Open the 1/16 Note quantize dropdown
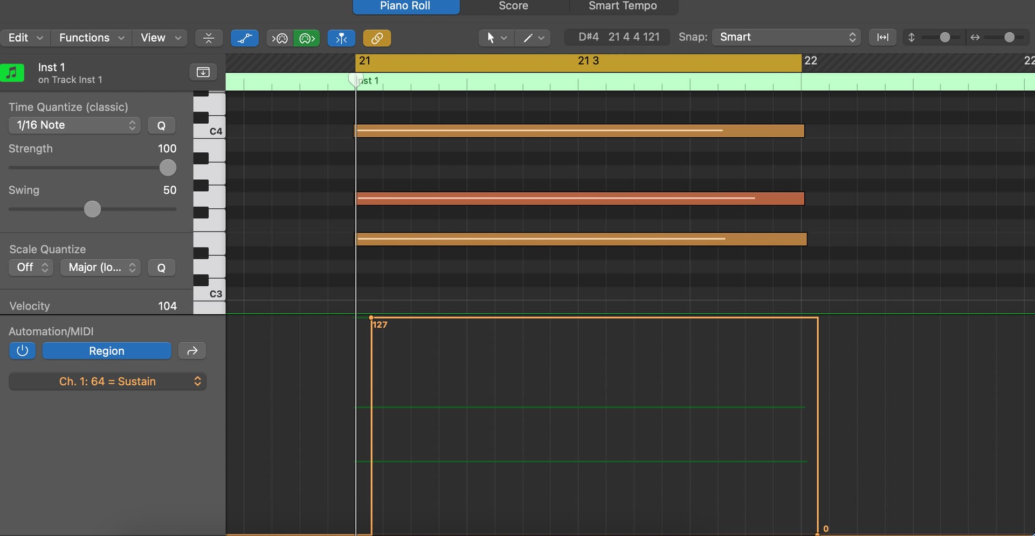The image size is (1035, 536). click(75, 125)
